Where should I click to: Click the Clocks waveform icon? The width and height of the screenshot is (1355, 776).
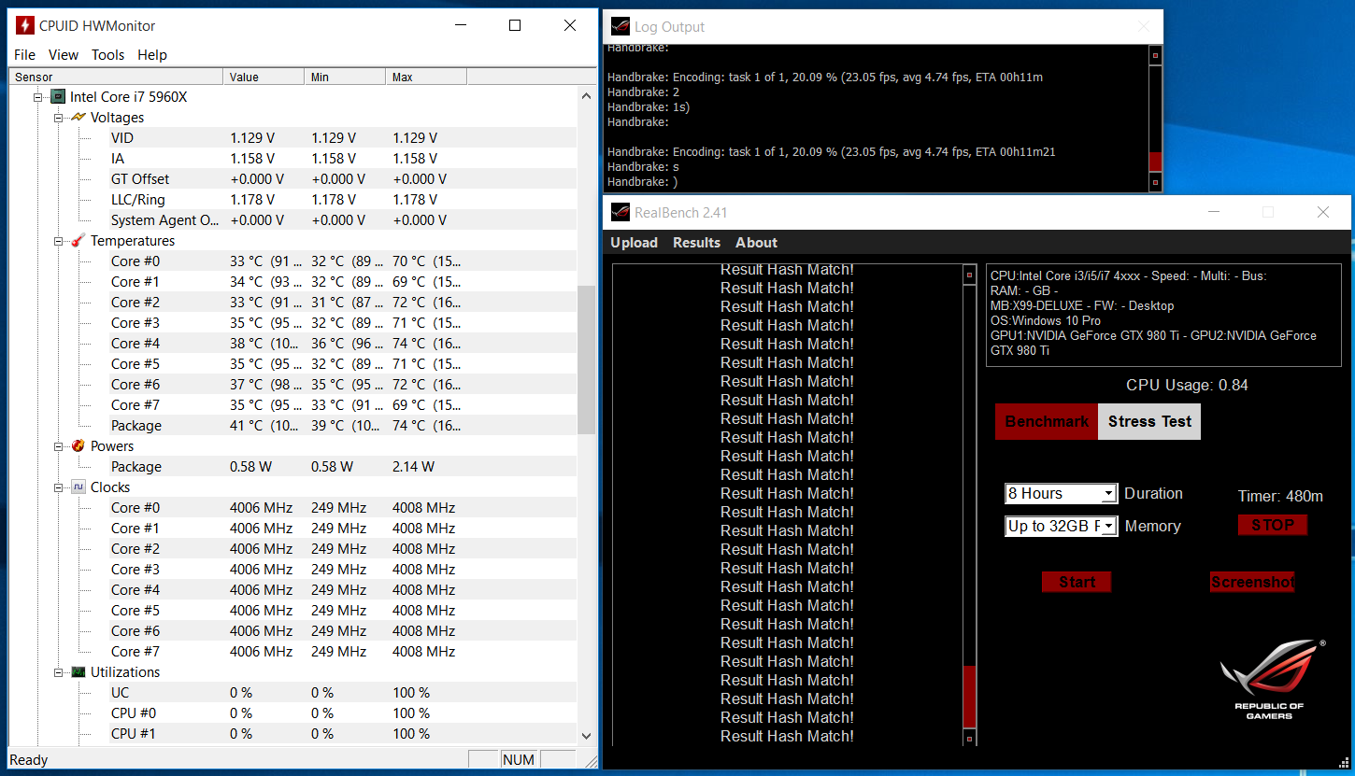[x=78, y=487]
